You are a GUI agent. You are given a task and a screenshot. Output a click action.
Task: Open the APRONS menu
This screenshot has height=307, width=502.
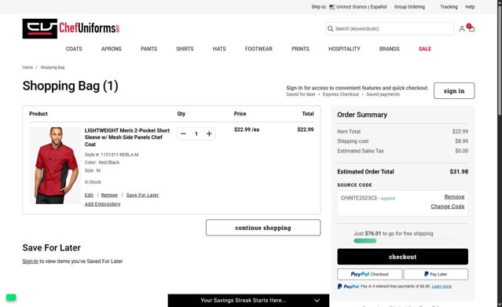pos(112,49)
